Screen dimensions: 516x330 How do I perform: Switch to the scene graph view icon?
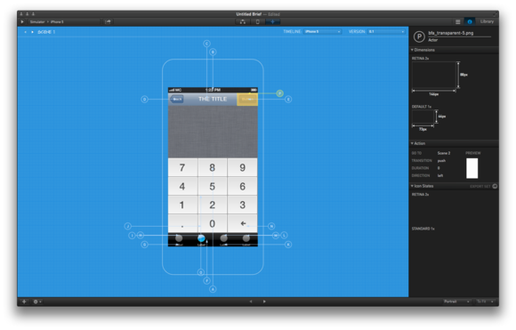click(243, 21)
